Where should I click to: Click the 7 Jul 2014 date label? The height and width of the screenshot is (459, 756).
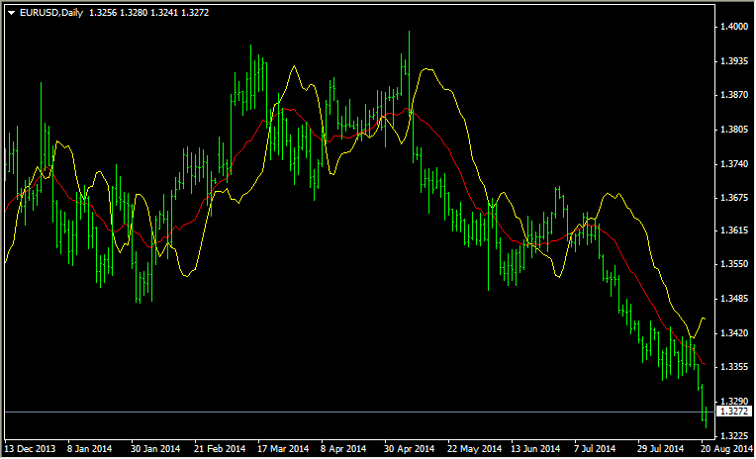click(596, 449)
